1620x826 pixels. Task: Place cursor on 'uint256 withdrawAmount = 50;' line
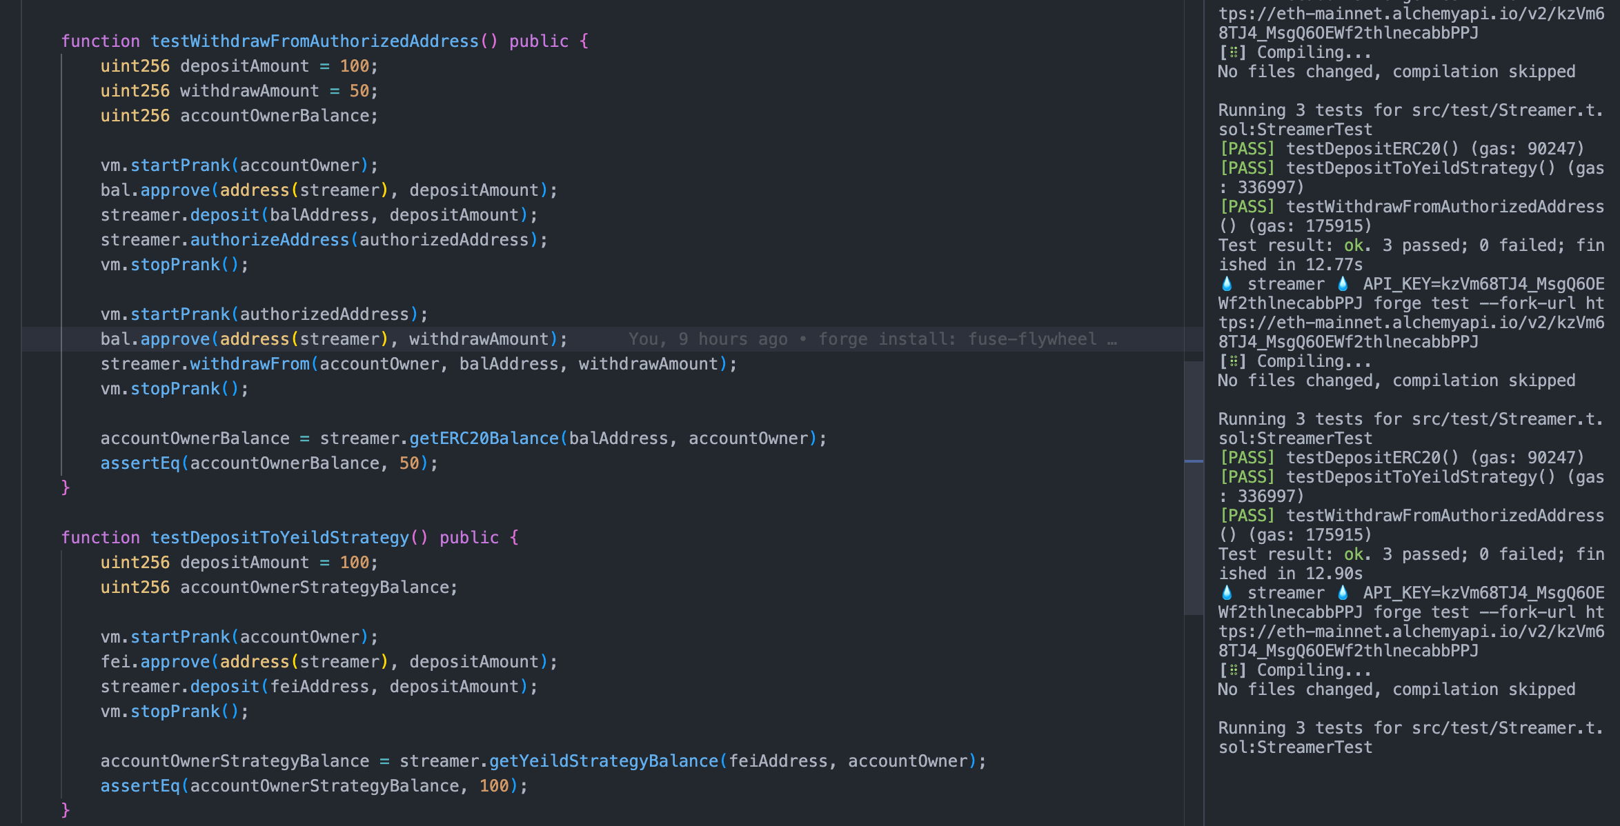[x=239, y=91]
